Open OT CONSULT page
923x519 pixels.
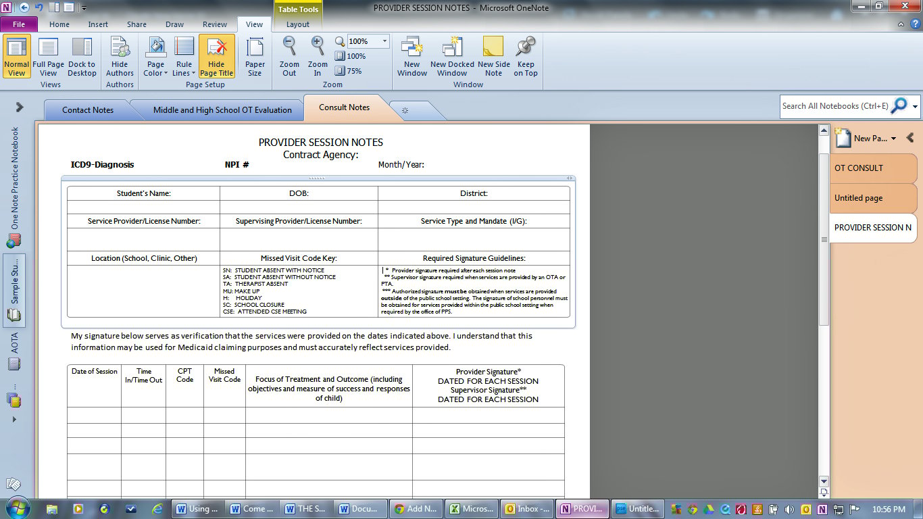click(x=873, y=168)
